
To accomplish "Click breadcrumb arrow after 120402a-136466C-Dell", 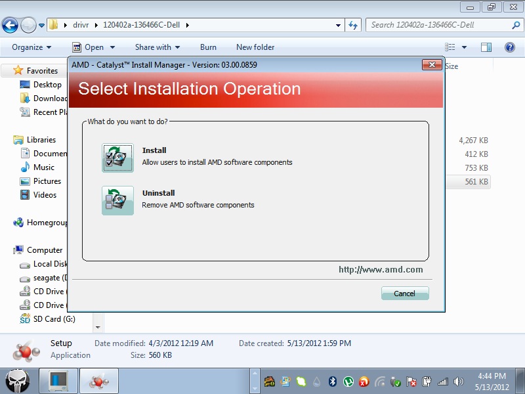I will [187, 25].
